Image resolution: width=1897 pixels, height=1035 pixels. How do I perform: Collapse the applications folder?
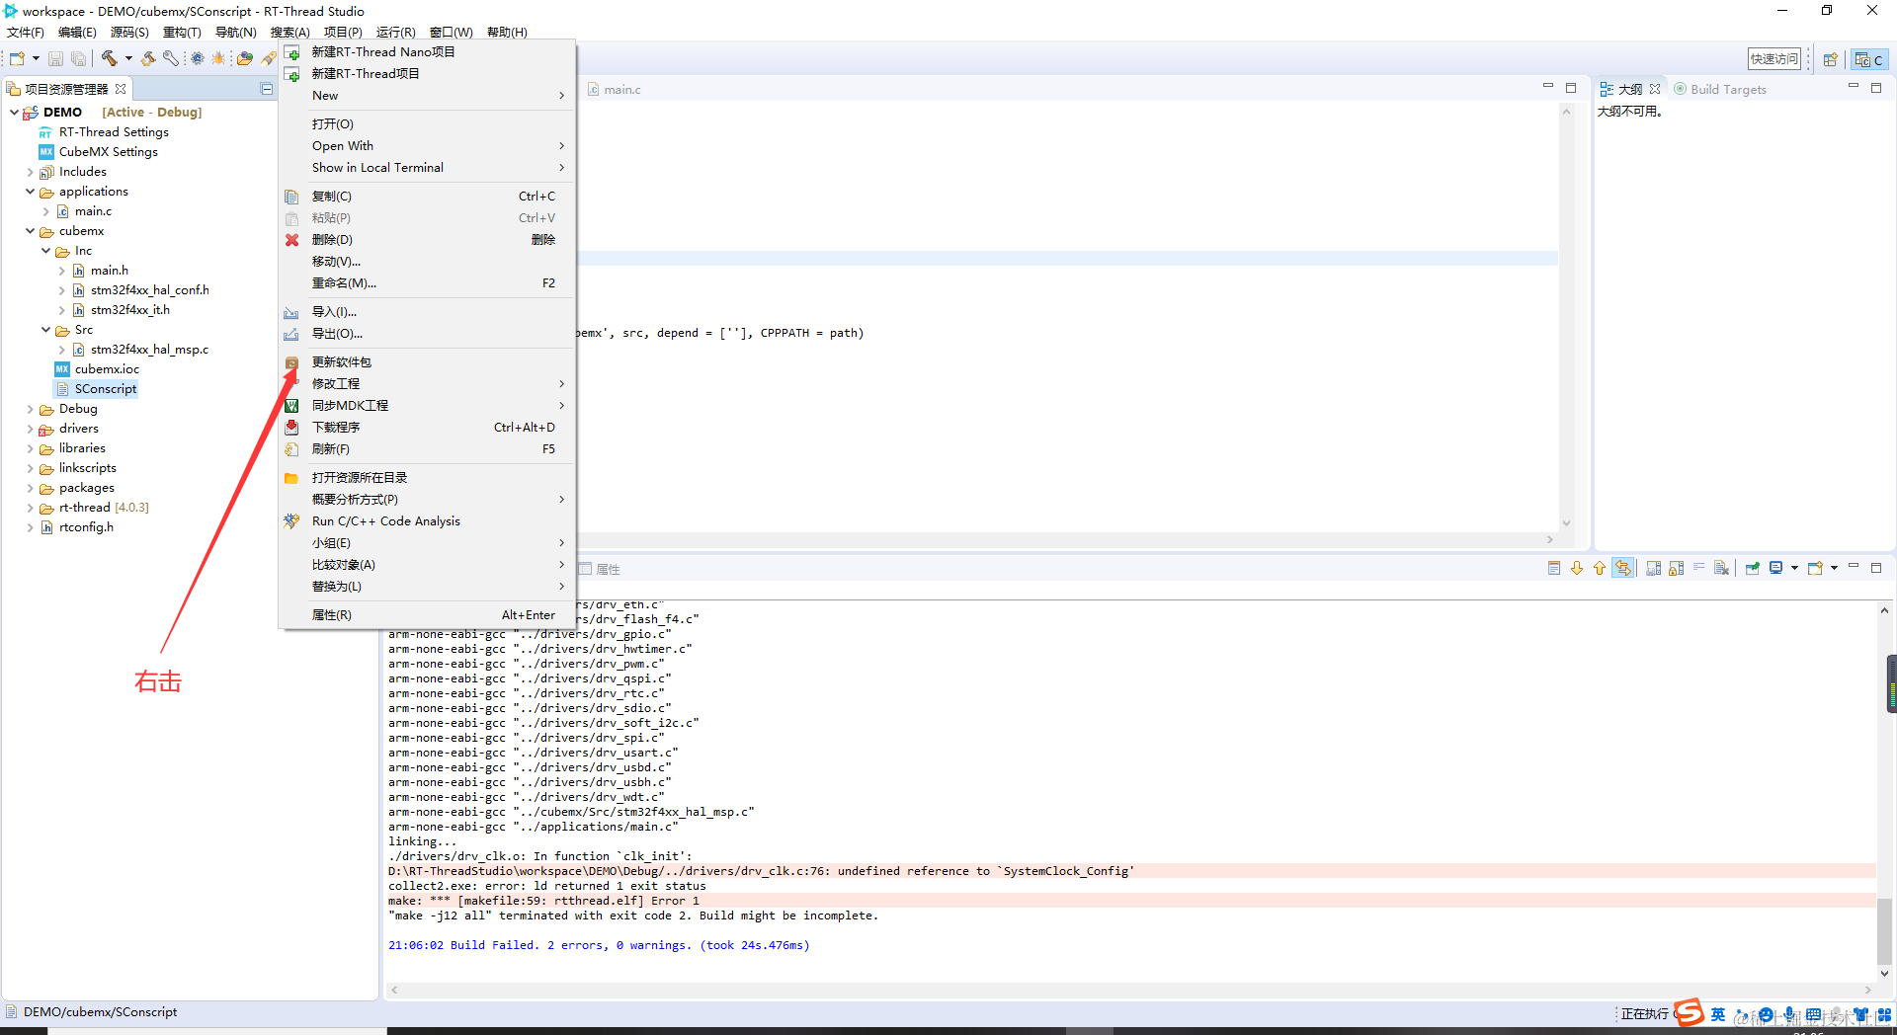pos(30,192)
